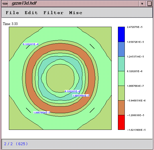Open the Filter menu
The height and width of the screenshot is (150, 154).
tap(54, 13)
